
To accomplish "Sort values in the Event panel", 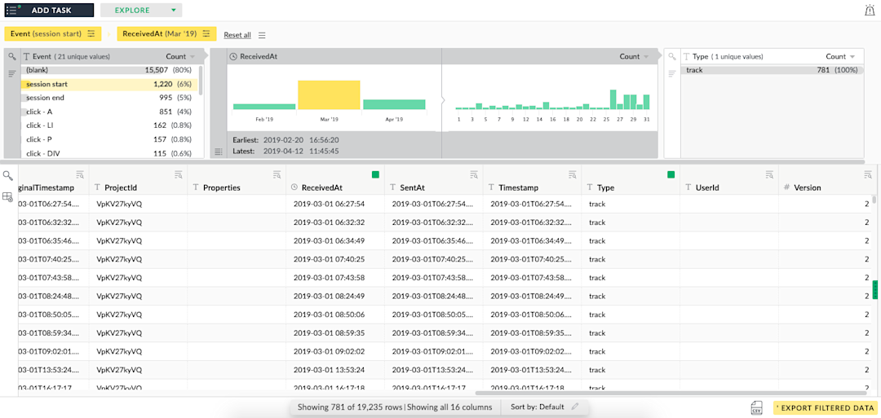I will [11, 73].
